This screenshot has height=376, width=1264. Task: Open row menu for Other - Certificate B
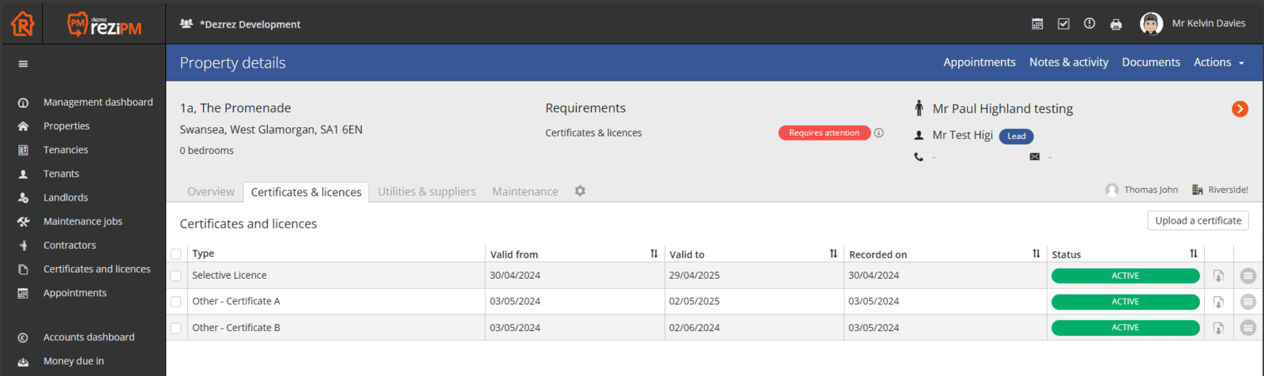click(1247, 328)
